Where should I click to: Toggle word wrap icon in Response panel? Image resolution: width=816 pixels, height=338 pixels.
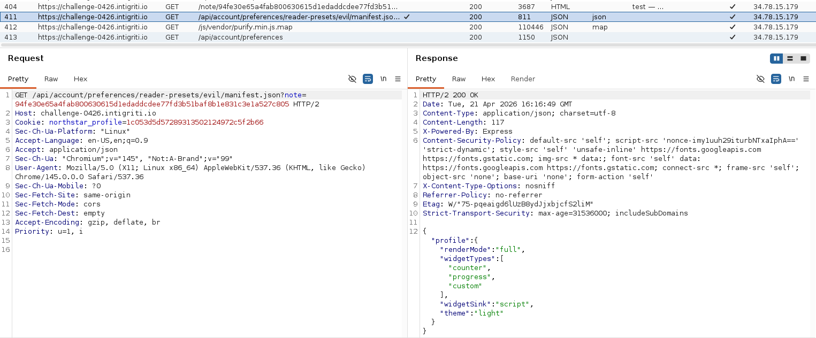click(776, 79)
